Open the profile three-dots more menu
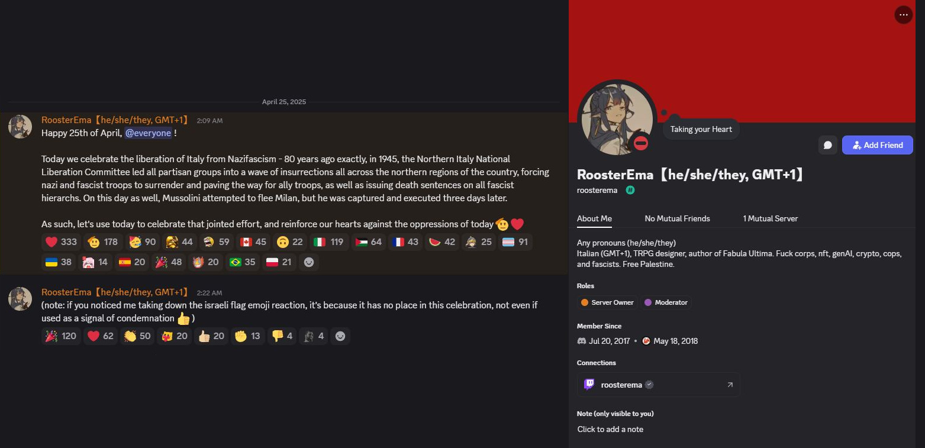Screen dimensions: 925x448 pos(903,15)
